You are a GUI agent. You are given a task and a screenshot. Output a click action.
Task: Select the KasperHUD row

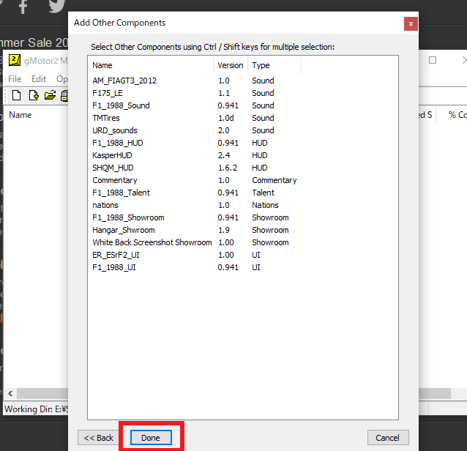coord(112,155)
